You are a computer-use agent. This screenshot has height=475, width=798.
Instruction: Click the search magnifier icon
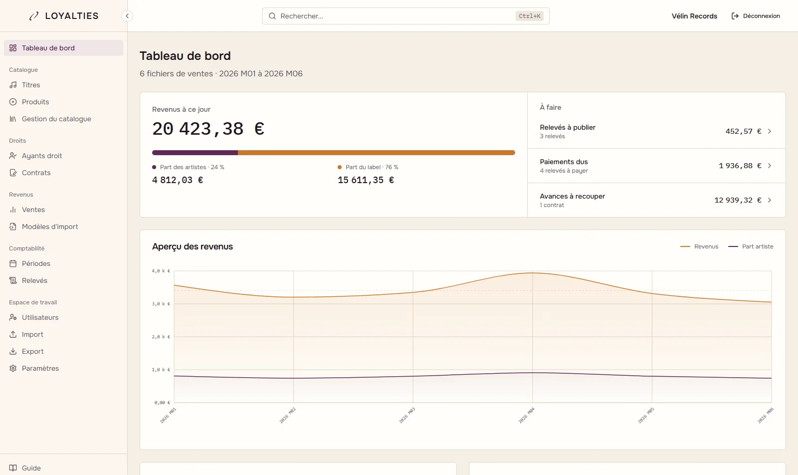272,16
